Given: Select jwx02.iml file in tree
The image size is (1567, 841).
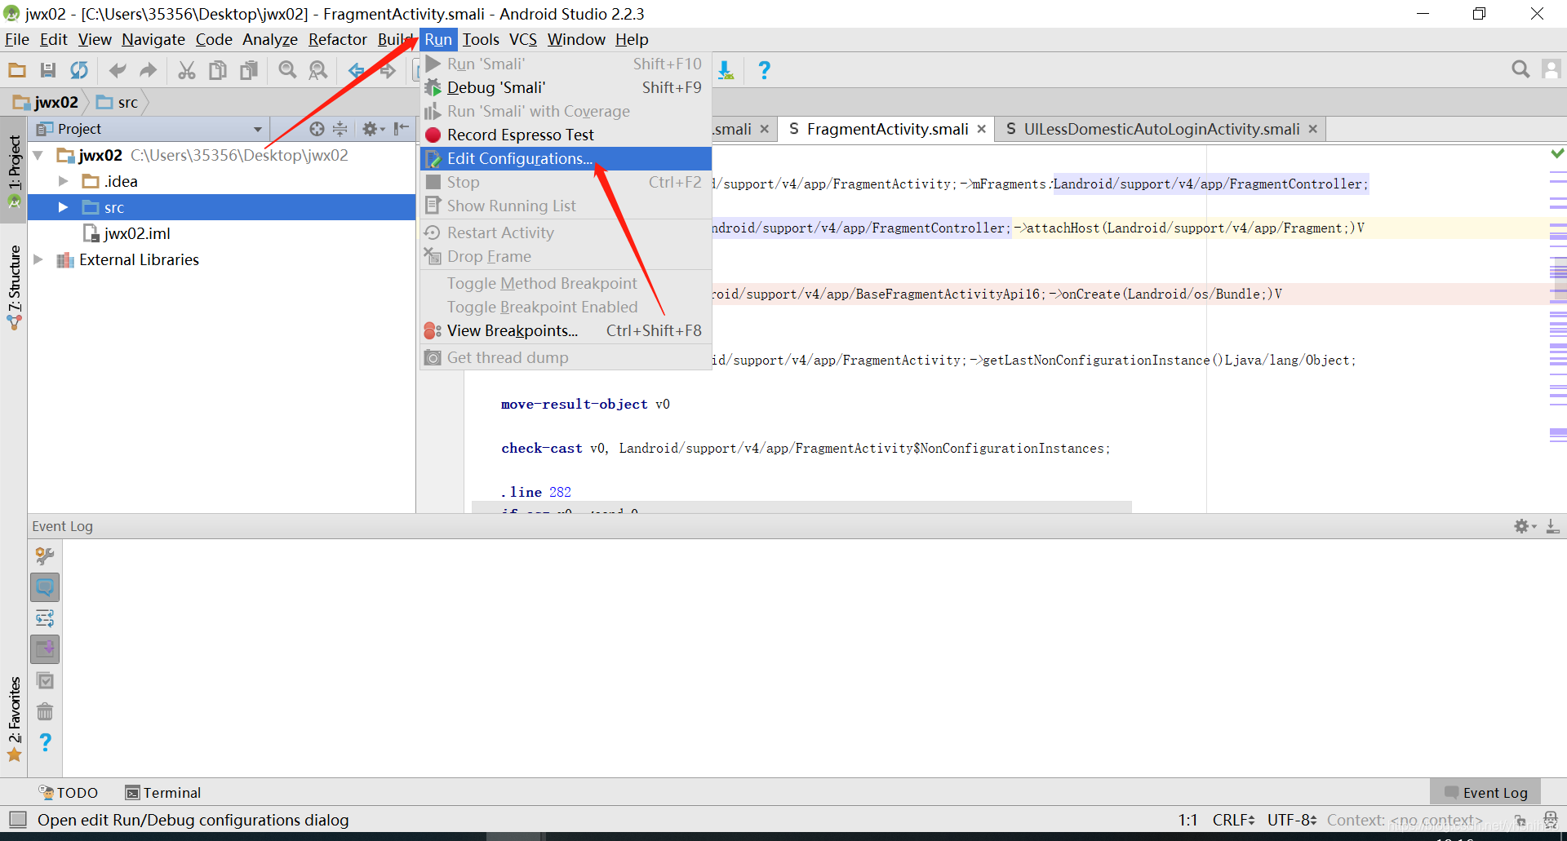Looking at the screenshot, I should (x=128, y=233).
